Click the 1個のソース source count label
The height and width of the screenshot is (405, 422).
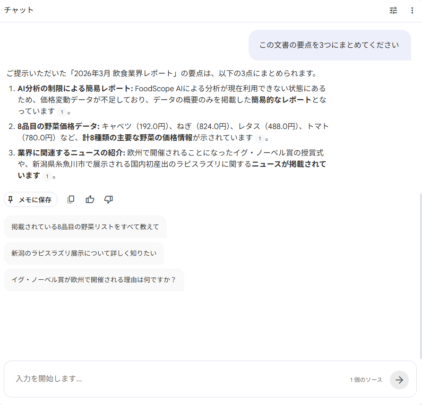click(x=366, y=379)
